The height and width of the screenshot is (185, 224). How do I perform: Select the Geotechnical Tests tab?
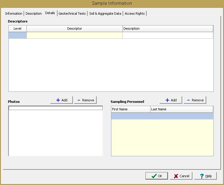tap(72, 13)
